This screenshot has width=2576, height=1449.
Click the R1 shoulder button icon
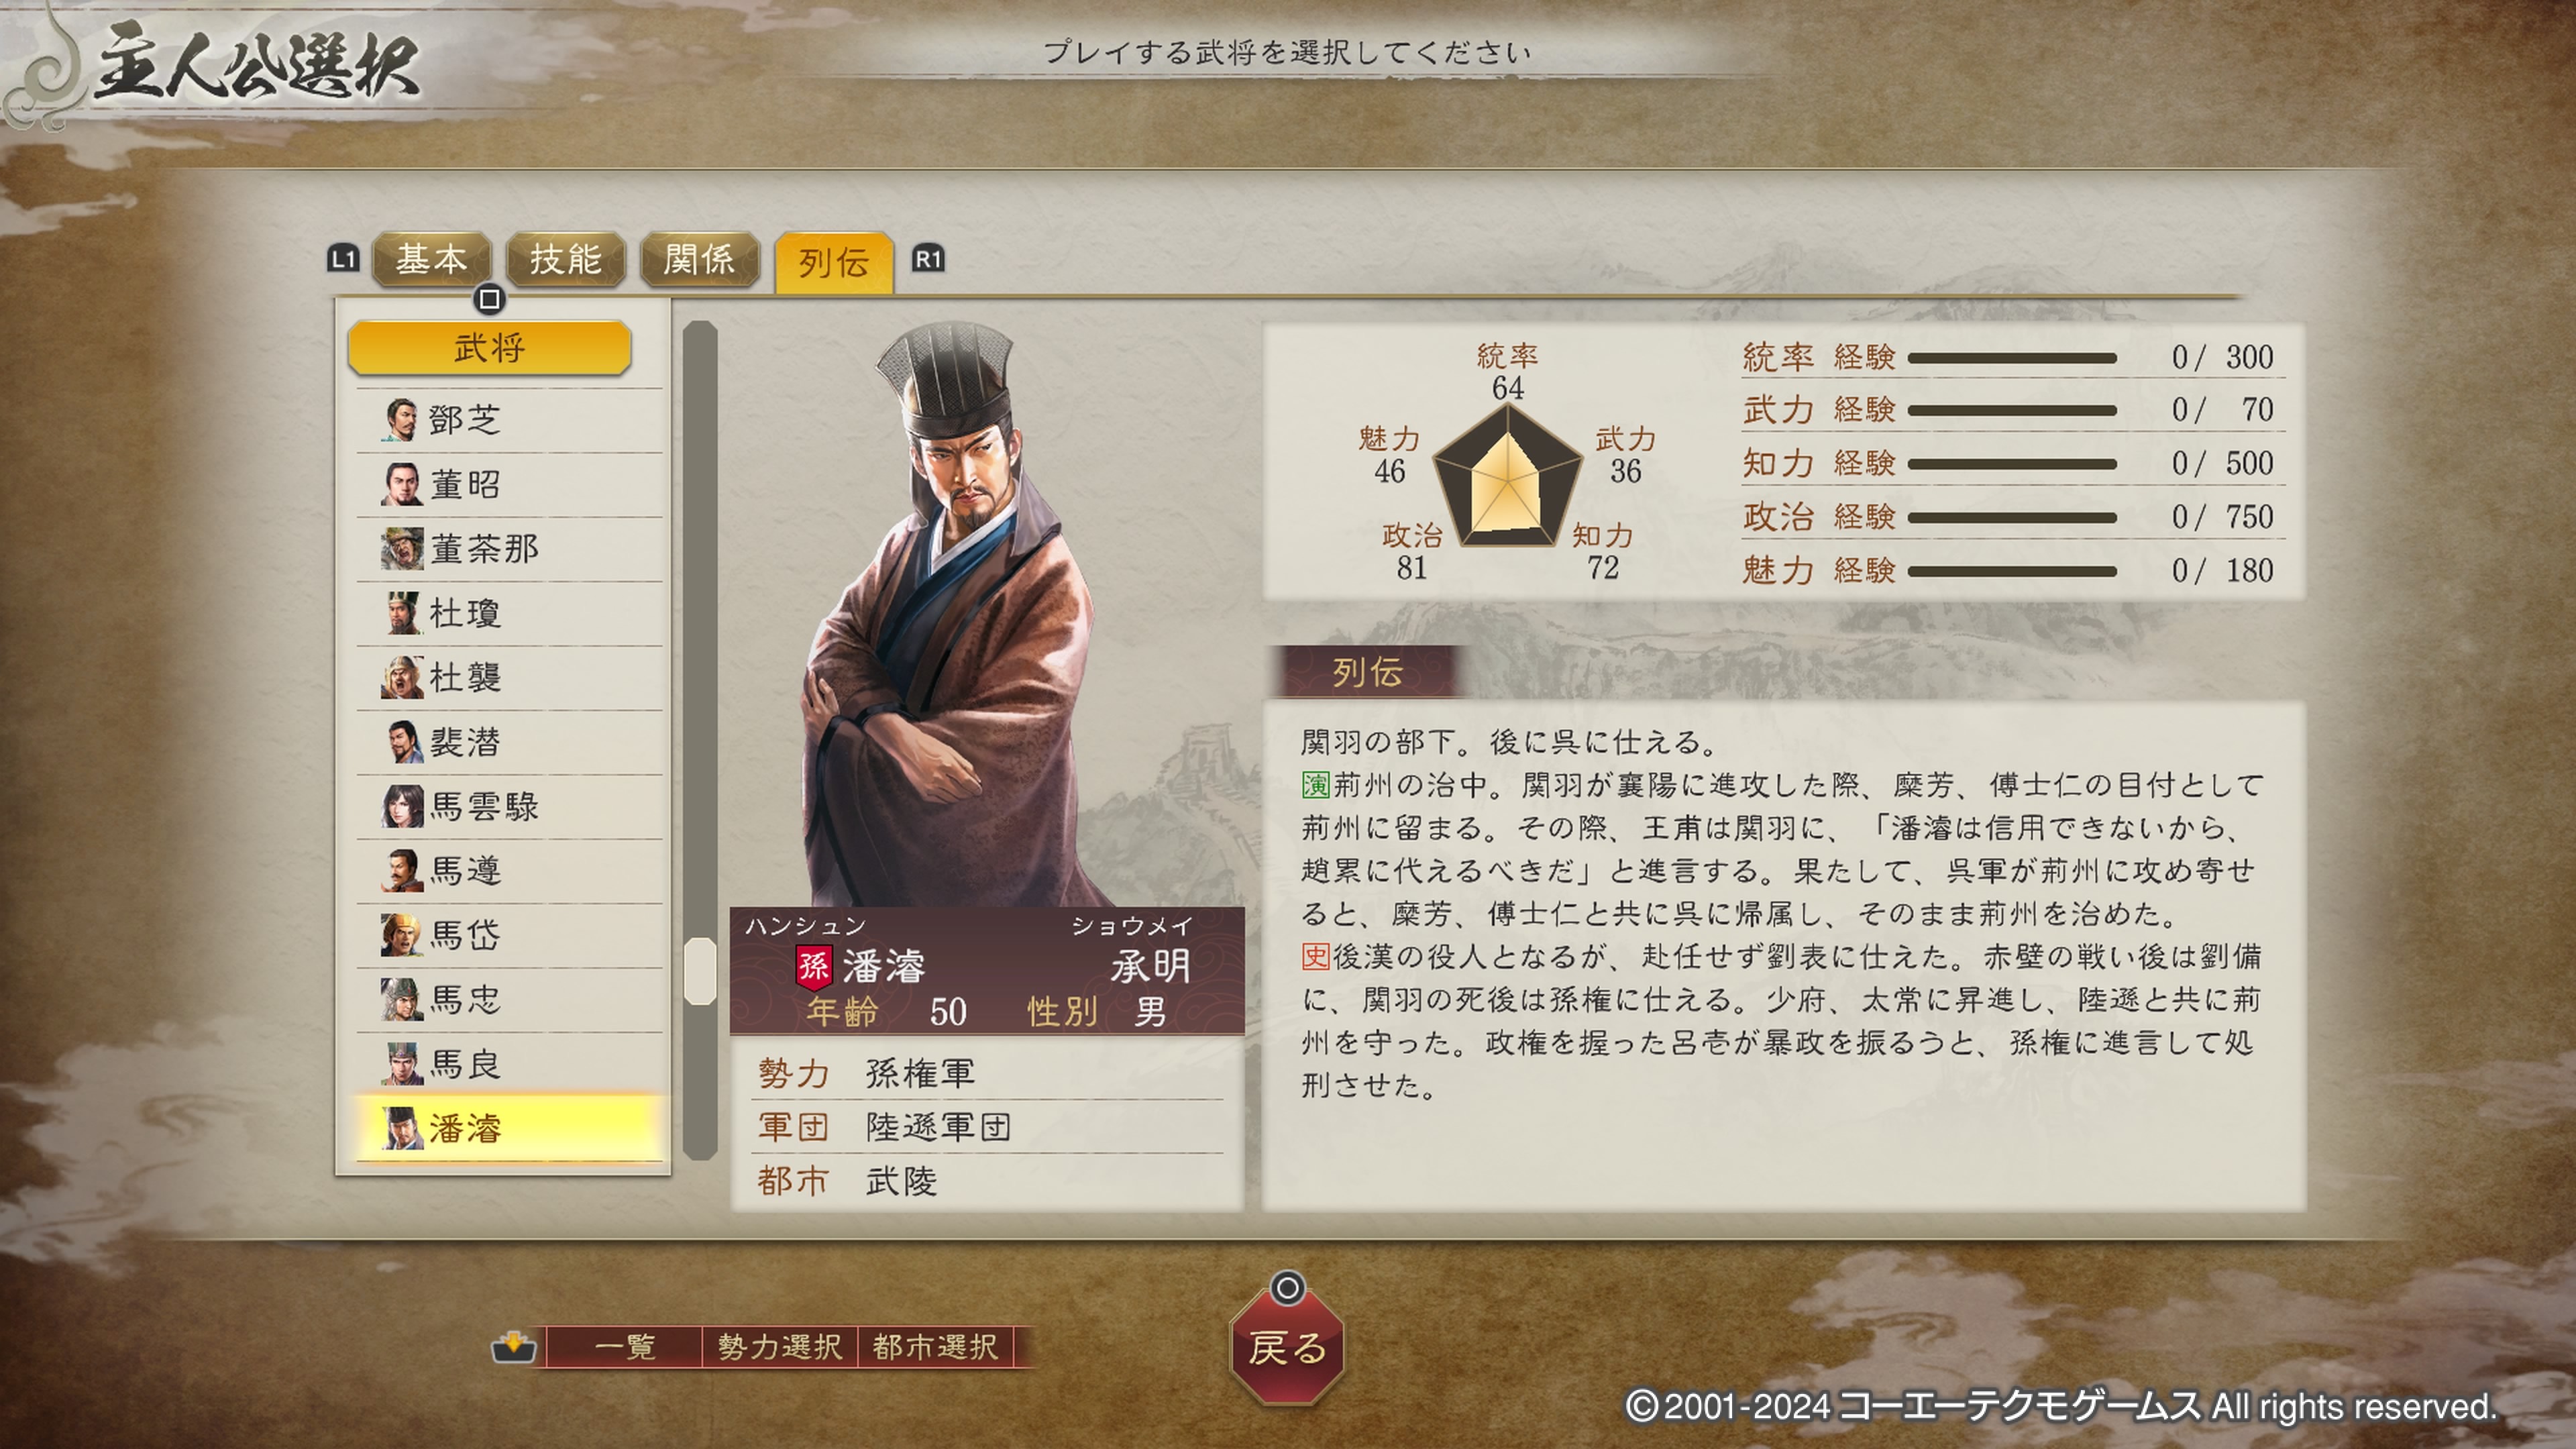[928, 260]
